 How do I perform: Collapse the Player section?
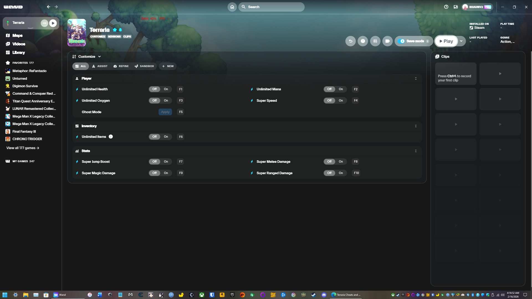pyautogui.click(x=416, y=79)
